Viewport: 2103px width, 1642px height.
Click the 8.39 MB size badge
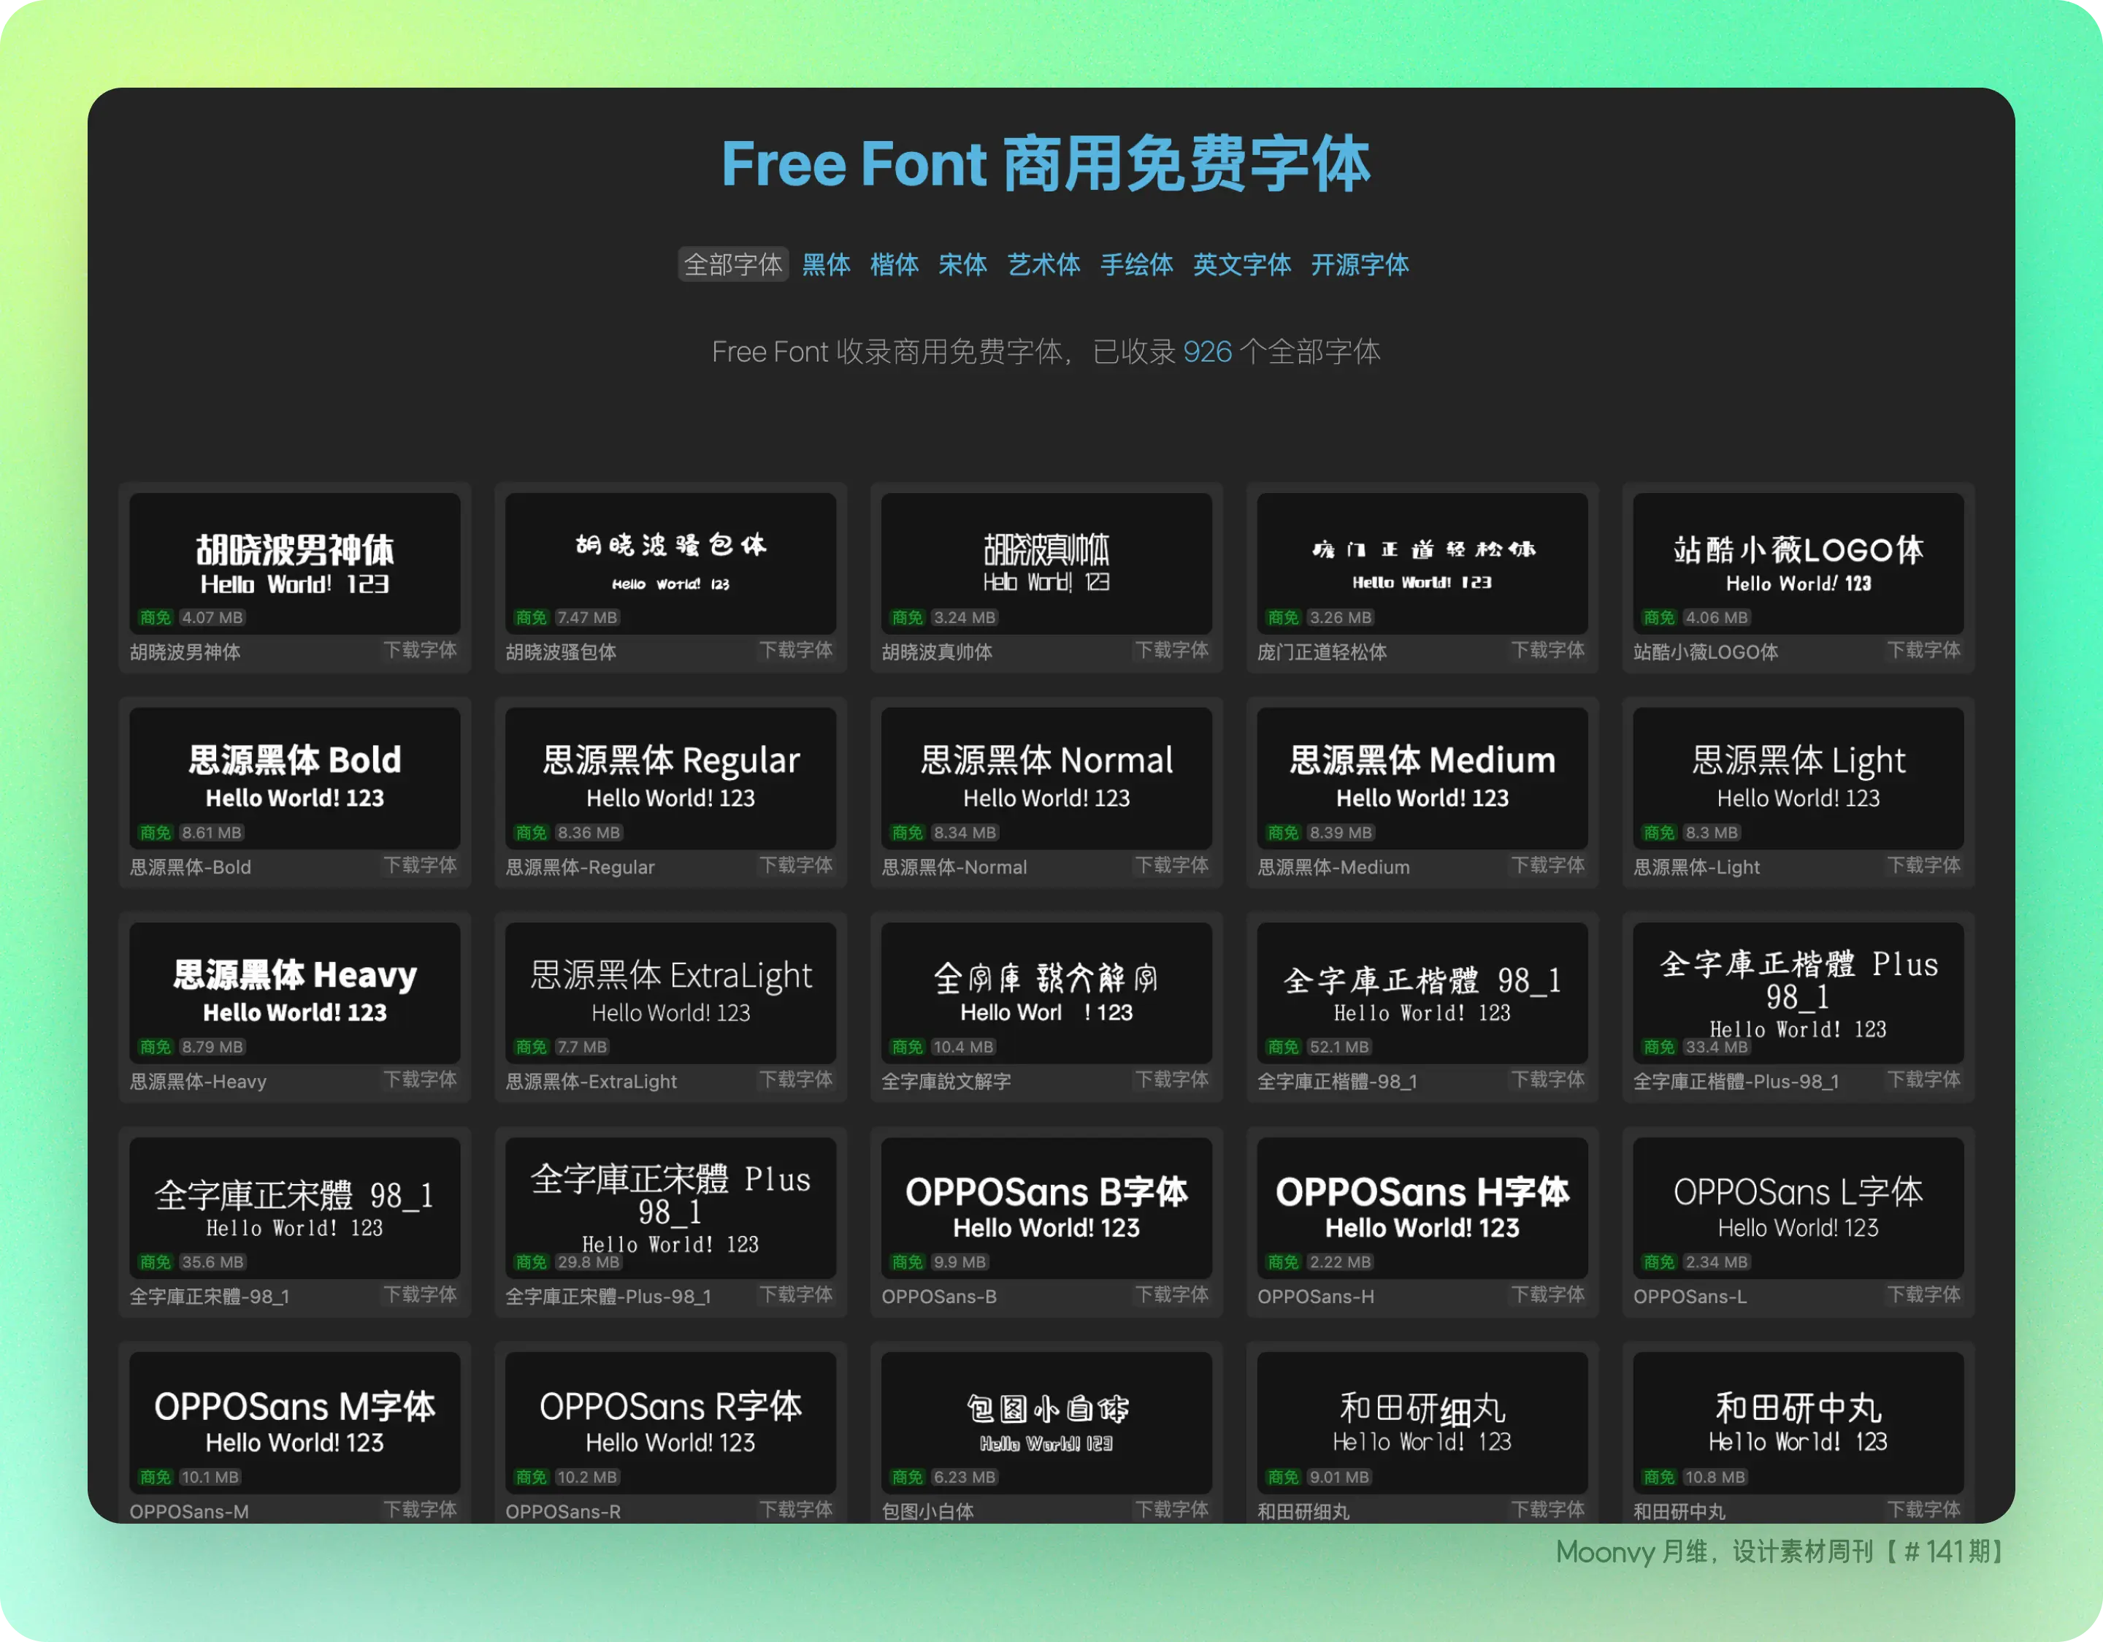click(x=1341, y=832)
